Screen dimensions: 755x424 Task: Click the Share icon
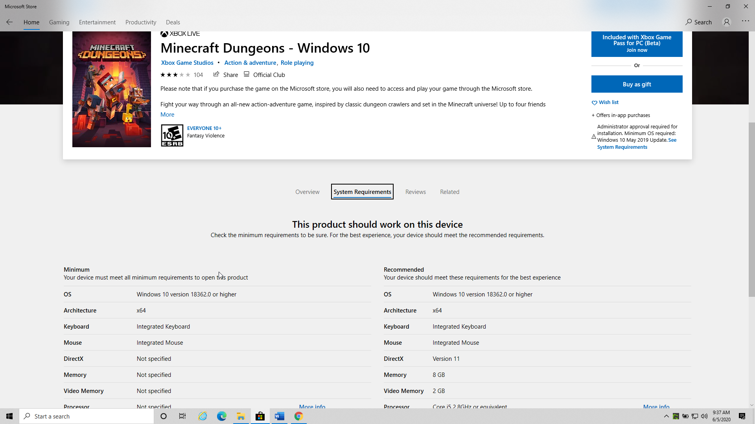(x=216, y=75)
